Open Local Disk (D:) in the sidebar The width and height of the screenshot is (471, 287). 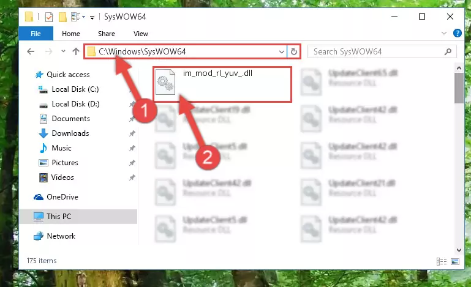tap(75, 104)
